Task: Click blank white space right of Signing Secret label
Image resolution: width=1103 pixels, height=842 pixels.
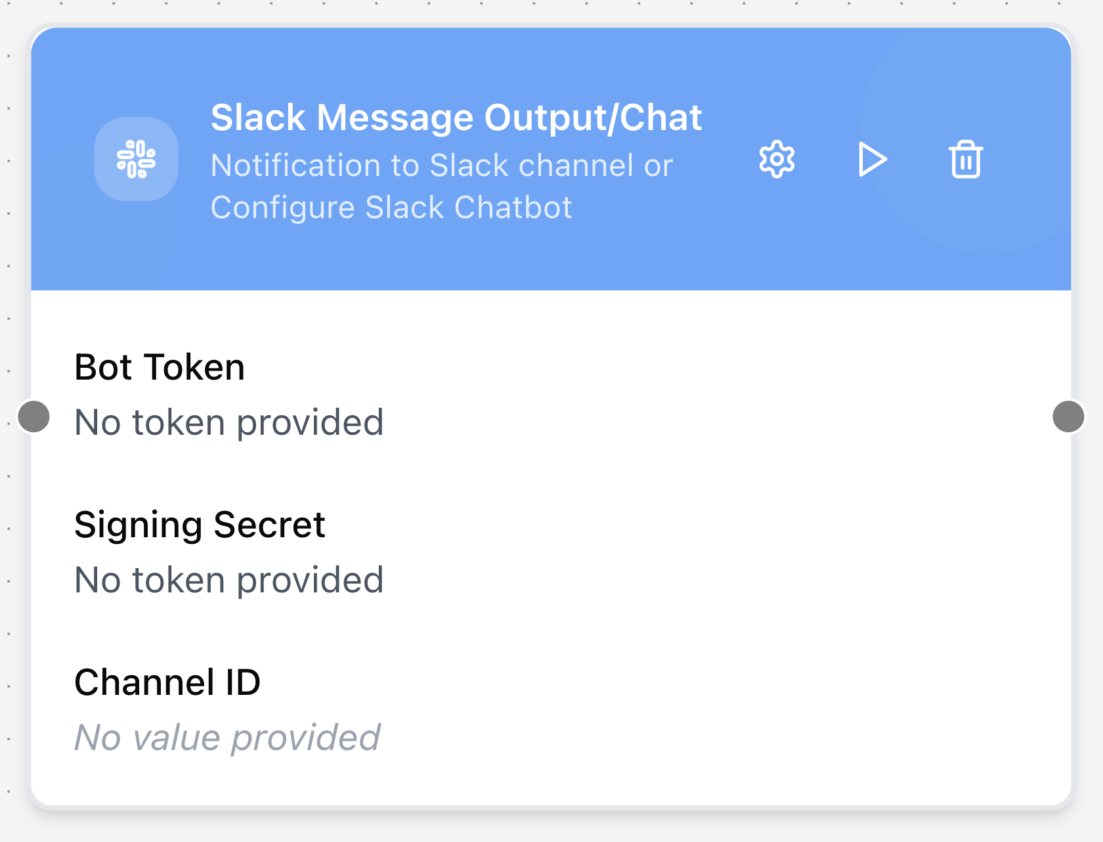Action: pos(657,525)
